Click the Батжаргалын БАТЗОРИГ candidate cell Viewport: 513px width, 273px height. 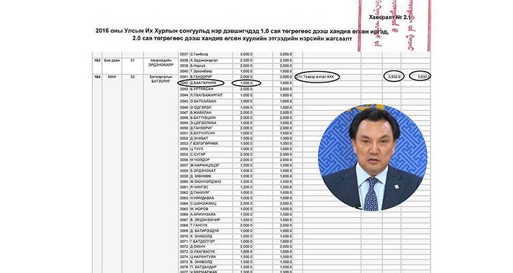click(x=161, y=78)
